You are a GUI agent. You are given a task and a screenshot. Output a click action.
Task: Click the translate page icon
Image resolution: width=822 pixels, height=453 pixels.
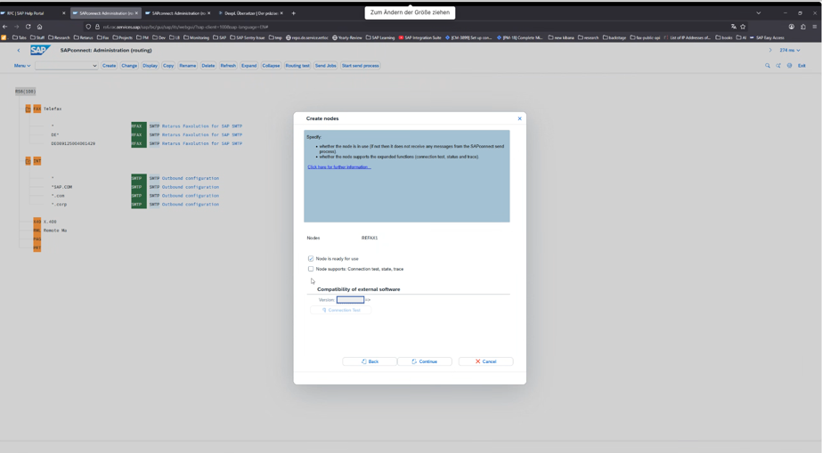[734, 27]
